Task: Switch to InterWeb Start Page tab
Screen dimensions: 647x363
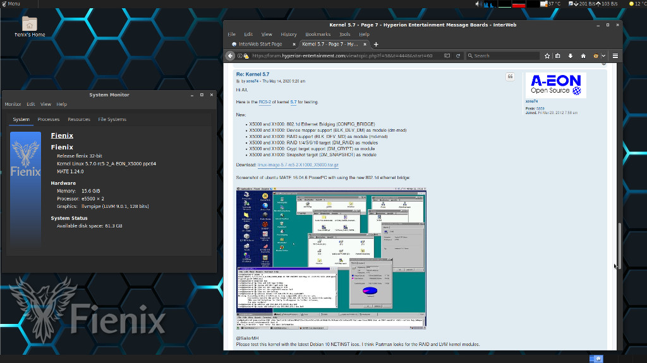Action: 263,44
